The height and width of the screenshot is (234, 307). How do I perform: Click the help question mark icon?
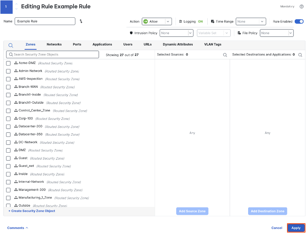(x=302, y=7)
